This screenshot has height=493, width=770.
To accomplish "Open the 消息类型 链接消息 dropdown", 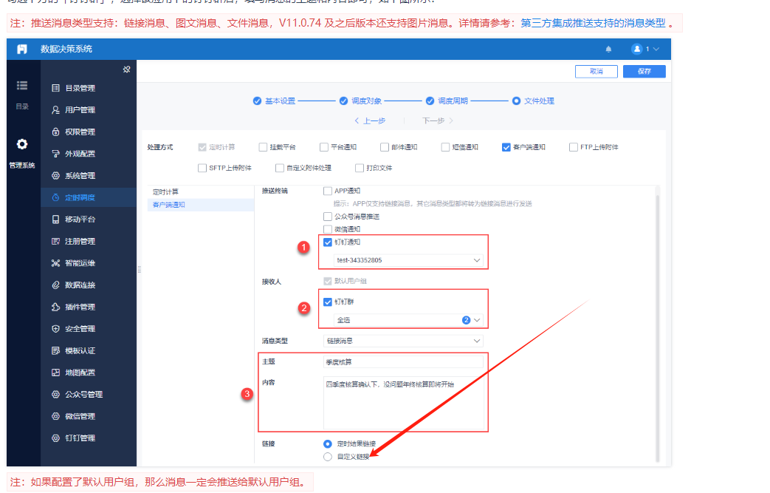I will (x=403, y=341).
